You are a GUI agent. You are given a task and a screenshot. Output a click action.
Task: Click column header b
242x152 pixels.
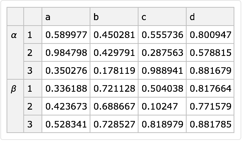click(114, 17)
